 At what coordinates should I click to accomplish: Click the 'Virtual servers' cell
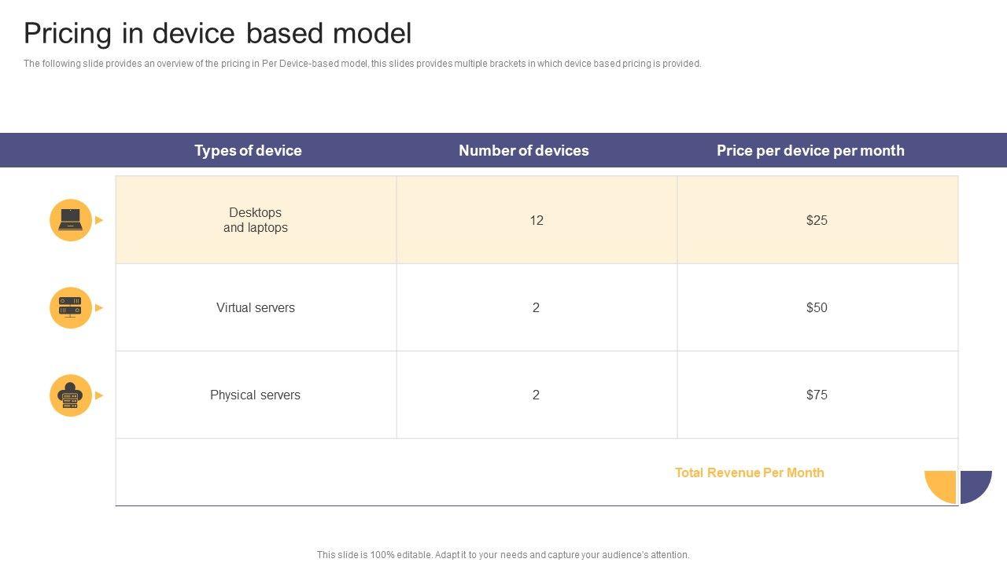pos(256,307)
